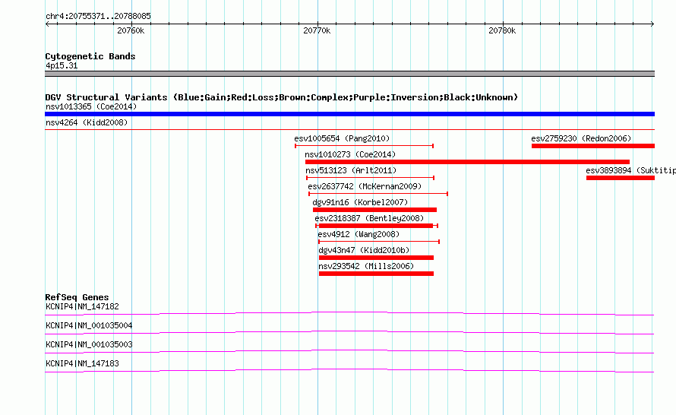Click nsv293542 (Mills2006) variant label
676x415 pixels.
click(366, 266)
